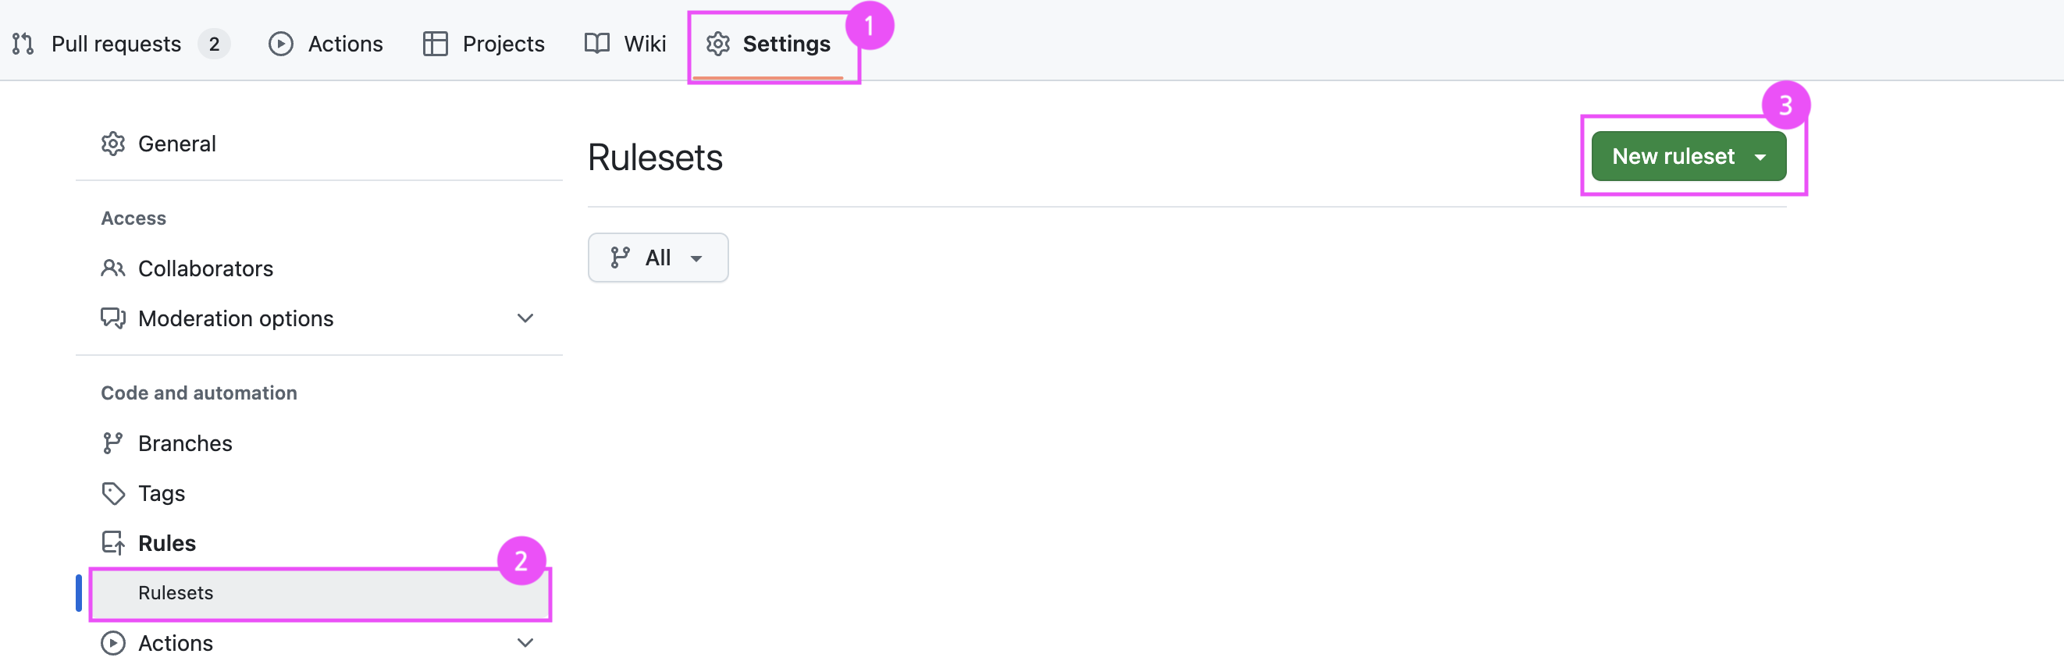
Task: Switch to the Wiki tab
Action: [x=625, y=44]
